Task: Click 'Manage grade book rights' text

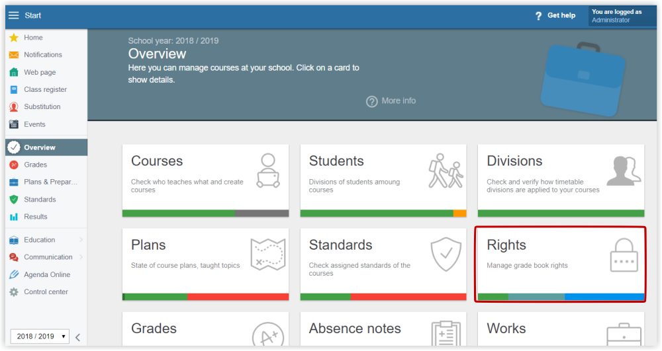Action: [x=527, y=266]
